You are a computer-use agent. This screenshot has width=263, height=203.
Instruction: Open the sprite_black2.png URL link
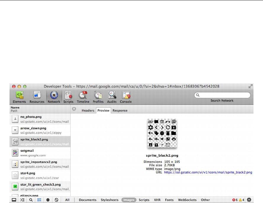[208, 172]
